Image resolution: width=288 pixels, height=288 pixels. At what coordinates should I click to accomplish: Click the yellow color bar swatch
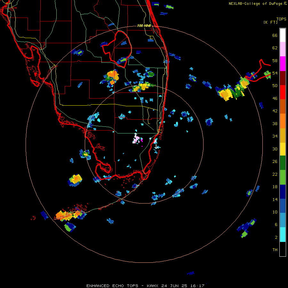click(283, 149)
